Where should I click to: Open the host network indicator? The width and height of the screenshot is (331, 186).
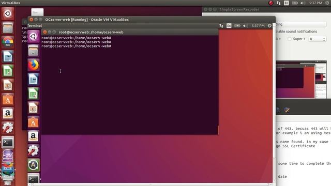279,3
